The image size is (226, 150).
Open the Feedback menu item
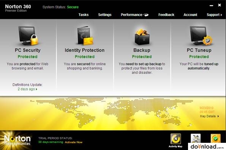pyautogui.click(x=166, y=15)
